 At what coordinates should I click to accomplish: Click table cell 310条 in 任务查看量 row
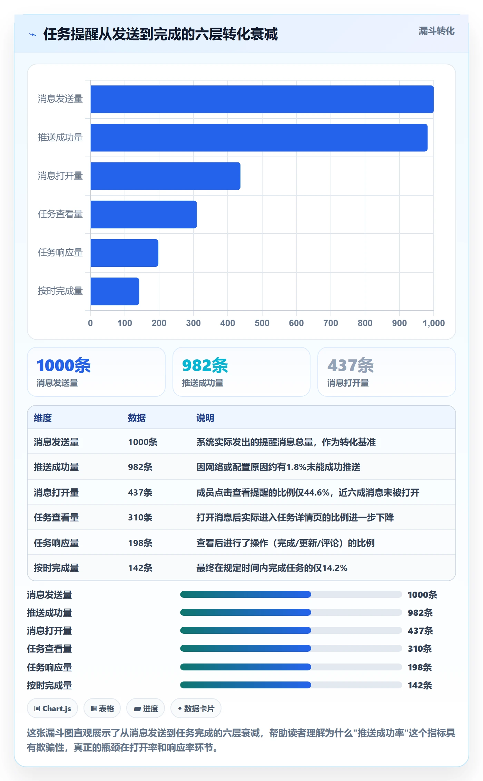coord(140,517)
